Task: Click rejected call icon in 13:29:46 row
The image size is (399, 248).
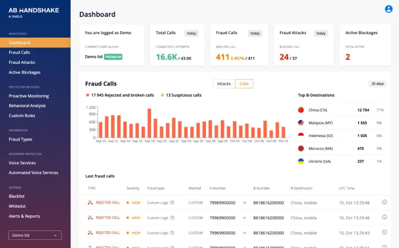Action: (90, 218)
